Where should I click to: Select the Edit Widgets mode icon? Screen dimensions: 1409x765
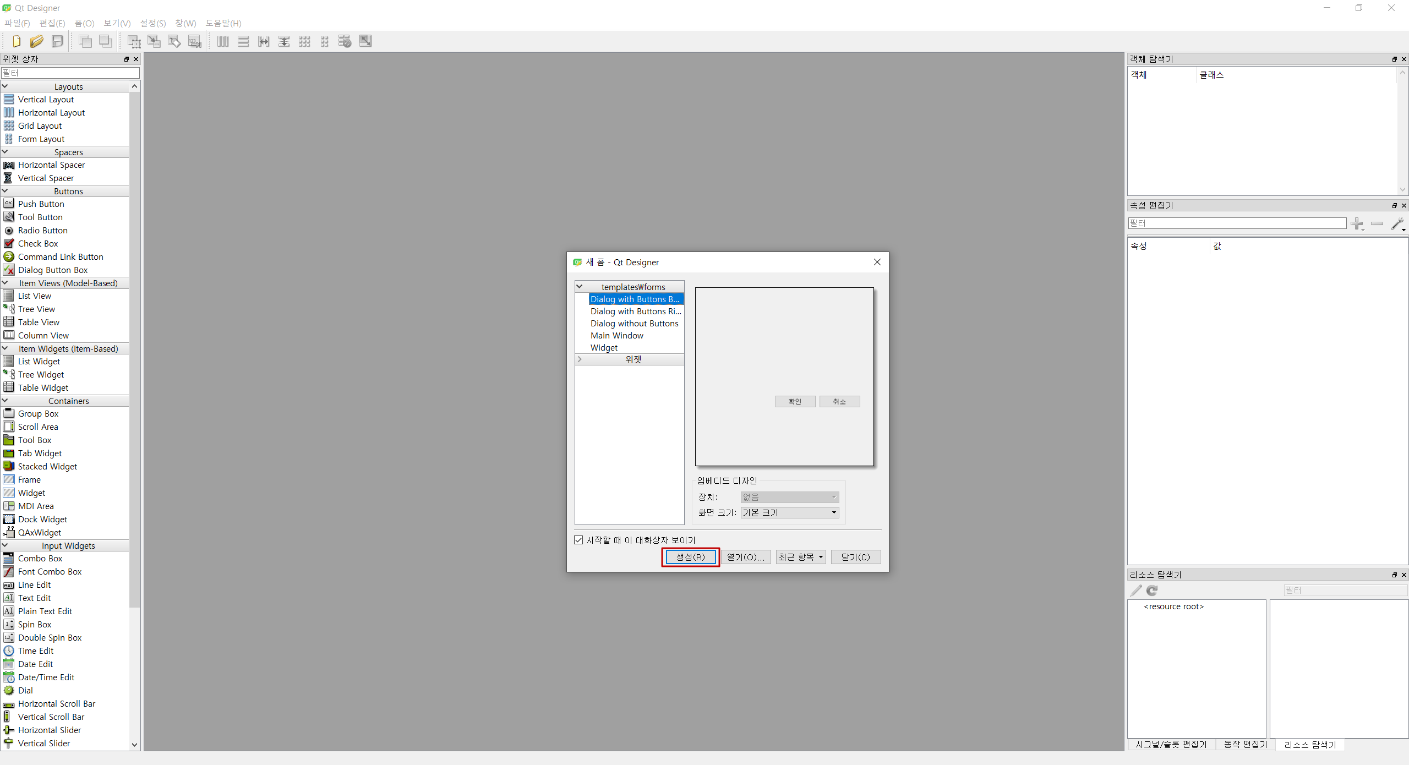click(x=134, y=41)
